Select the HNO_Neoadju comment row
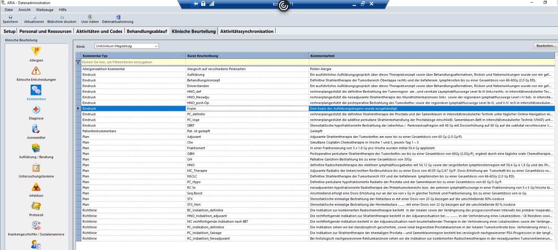 [198, 97]
